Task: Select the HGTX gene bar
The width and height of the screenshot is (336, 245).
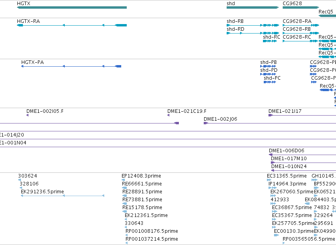Action: click(72, 7)
